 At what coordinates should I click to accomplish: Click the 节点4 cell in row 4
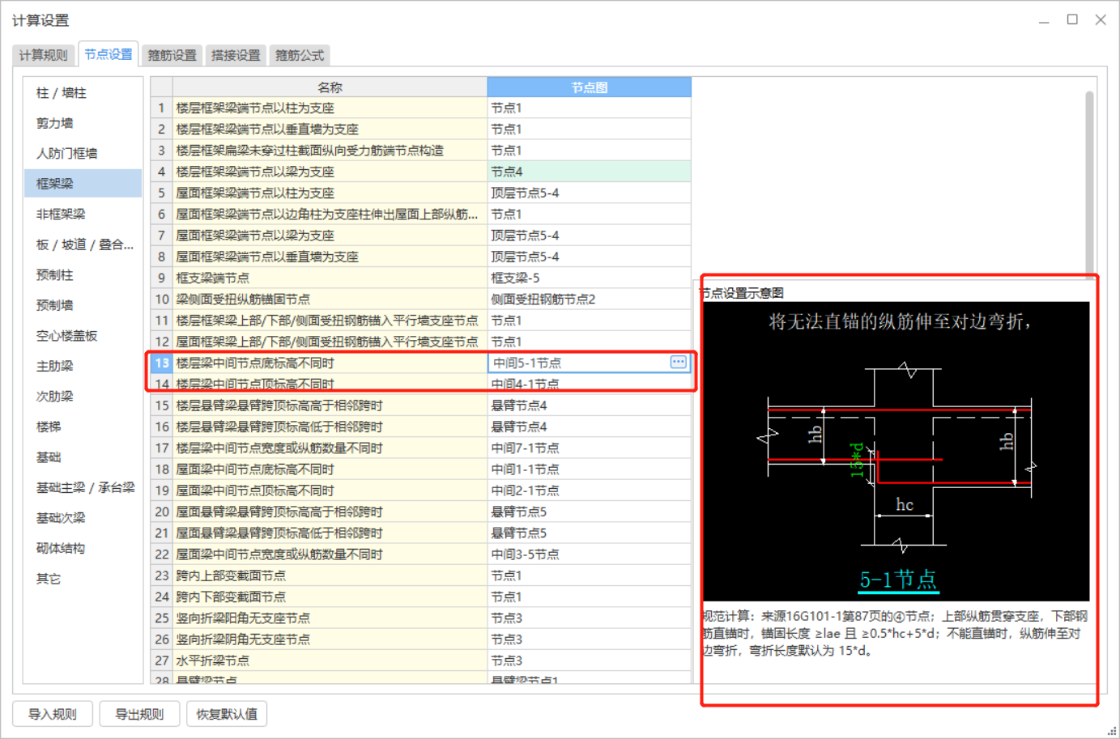590,172
